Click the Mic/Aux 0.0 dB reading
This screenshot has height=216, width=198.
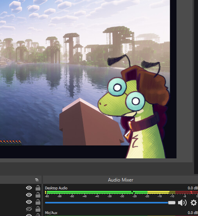coord(193,213)
